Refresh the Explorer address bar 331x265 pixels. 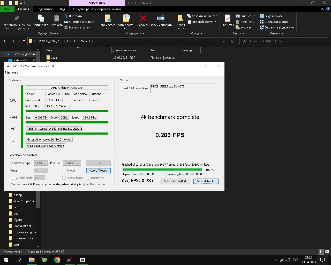coord(232,41)
